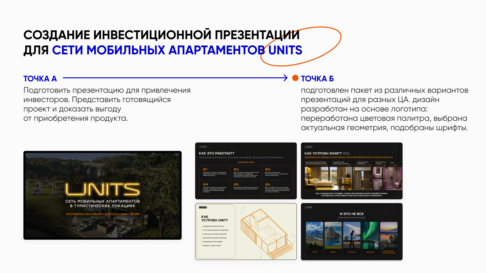Open the Байкал location photo

[x=333, y=235]
